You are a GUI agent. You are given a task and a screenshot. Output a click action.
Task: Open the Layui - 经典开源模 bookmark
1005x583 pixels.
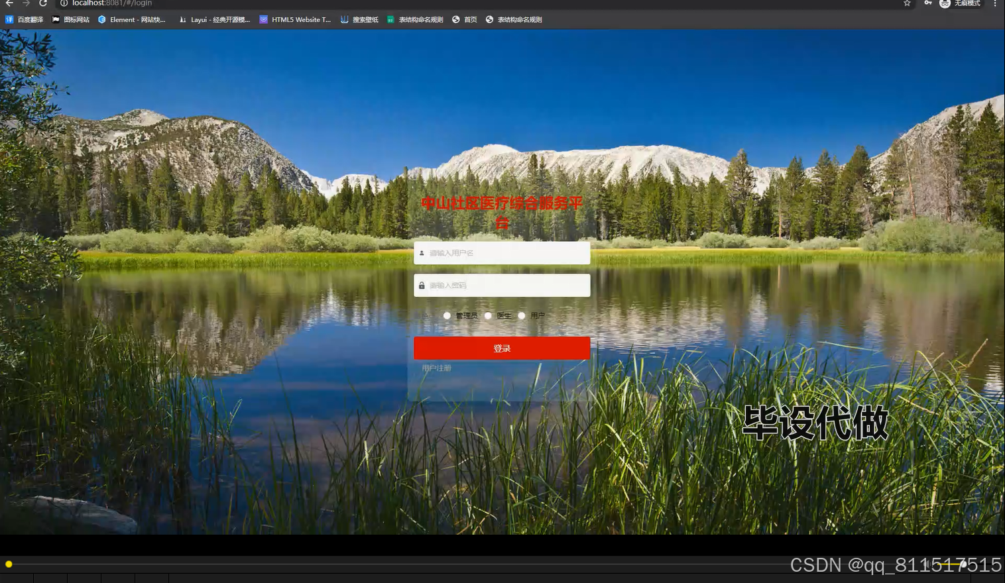click(215, 20)
